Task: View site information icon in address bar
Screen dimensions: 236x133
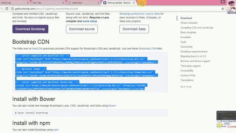Action: [13, 9]
